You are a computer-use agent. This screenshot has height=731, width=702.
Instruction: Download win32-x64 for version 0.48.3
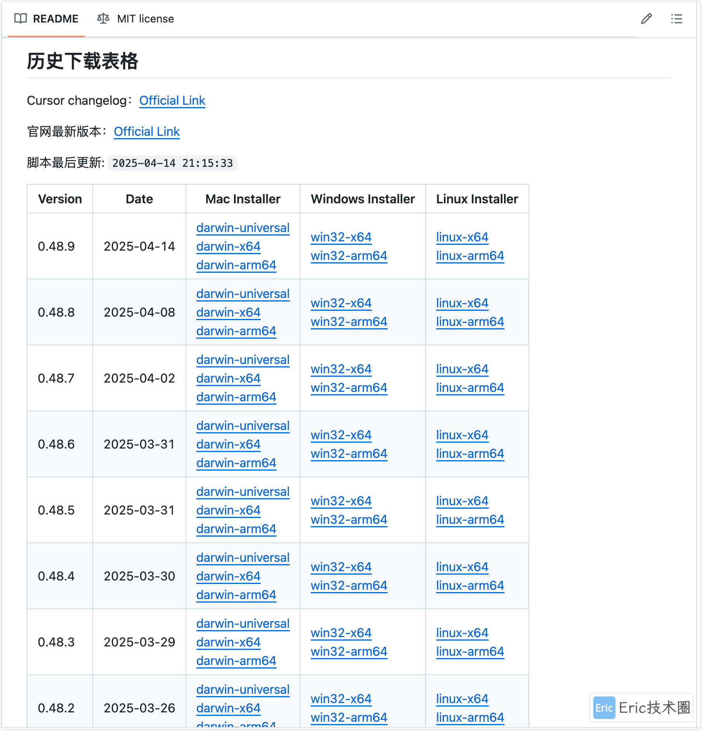coord(341,633)
